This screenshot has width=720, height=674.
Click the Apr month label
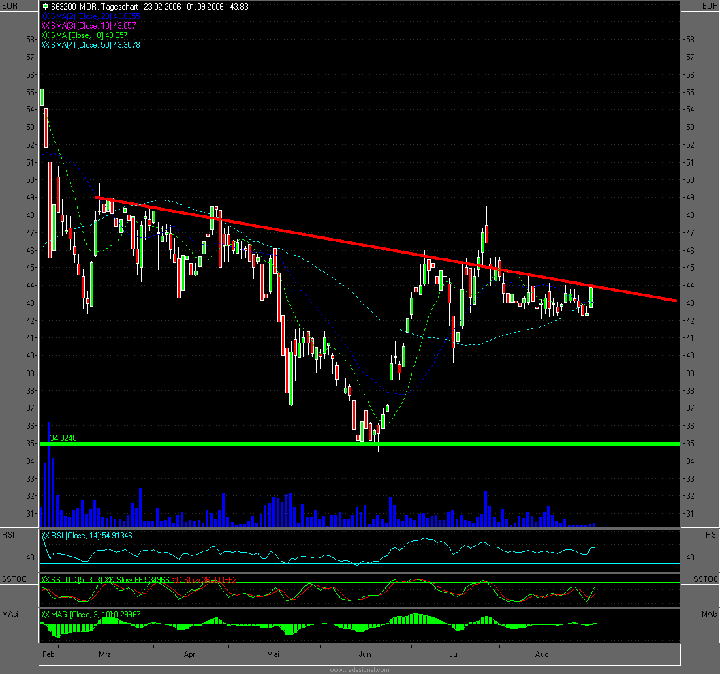(189, 654)
